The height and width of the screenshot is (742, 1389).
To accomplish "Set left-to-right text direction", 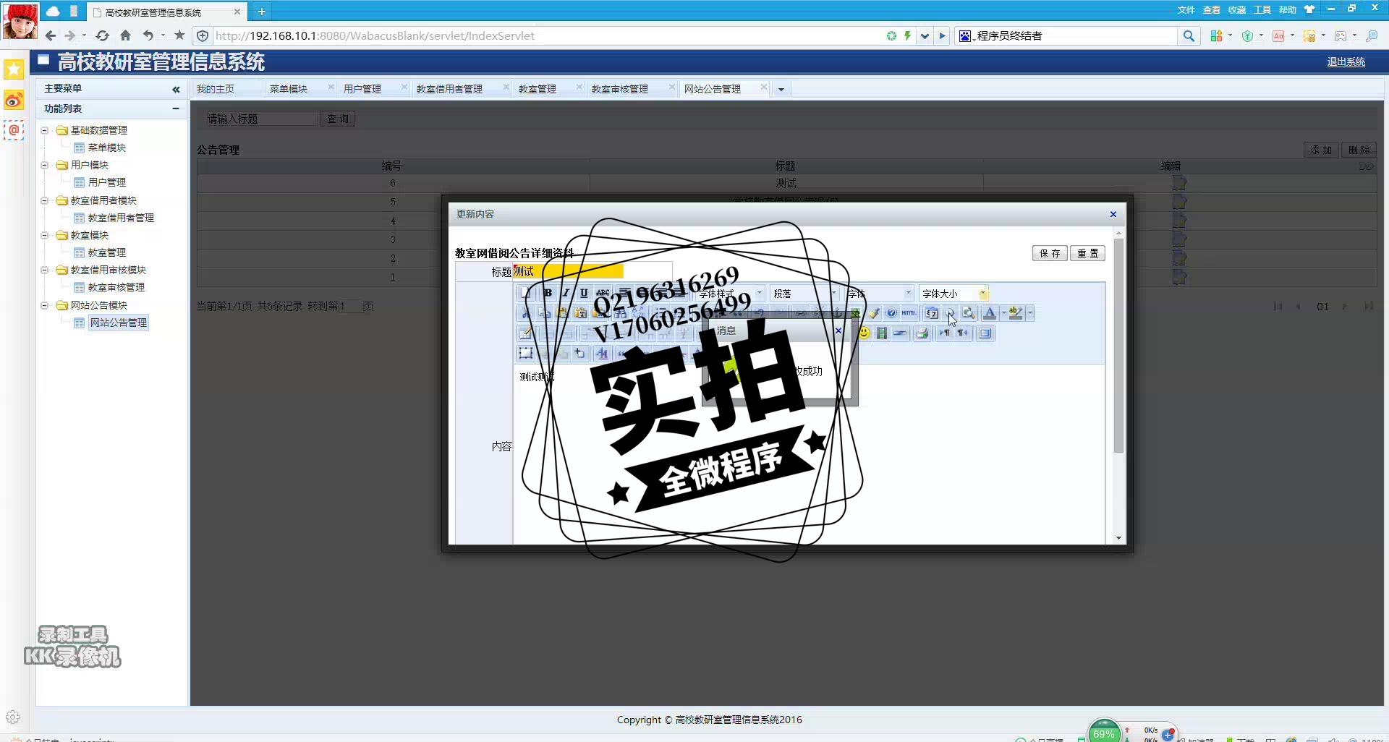I will 945,333.
